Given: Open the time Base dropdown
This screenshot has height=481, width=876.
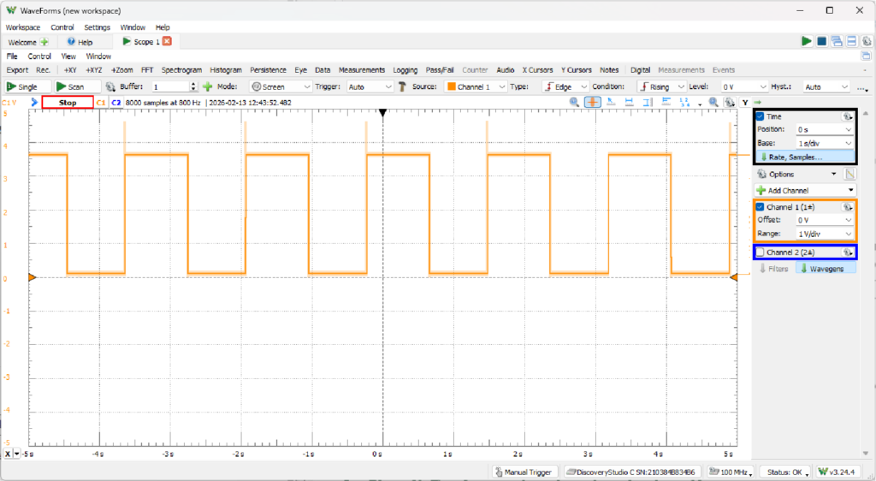Looking at the screenshot, I should click(824, 143).
